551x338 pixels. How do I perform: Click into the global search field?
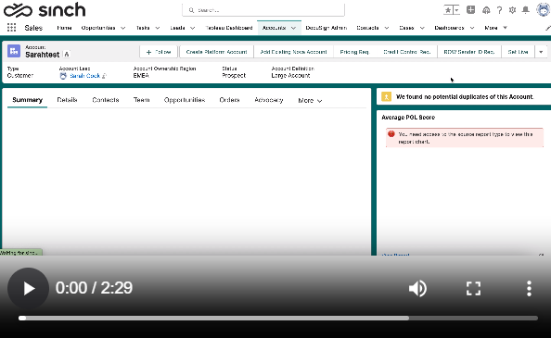(263, 10)
